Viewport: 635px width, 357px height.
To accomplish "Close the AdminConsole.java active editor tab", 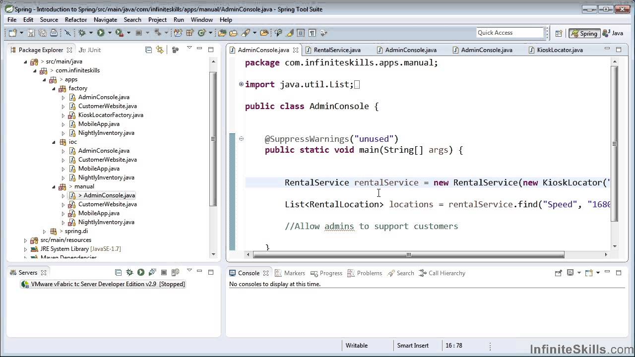I will tap(295, 50).
